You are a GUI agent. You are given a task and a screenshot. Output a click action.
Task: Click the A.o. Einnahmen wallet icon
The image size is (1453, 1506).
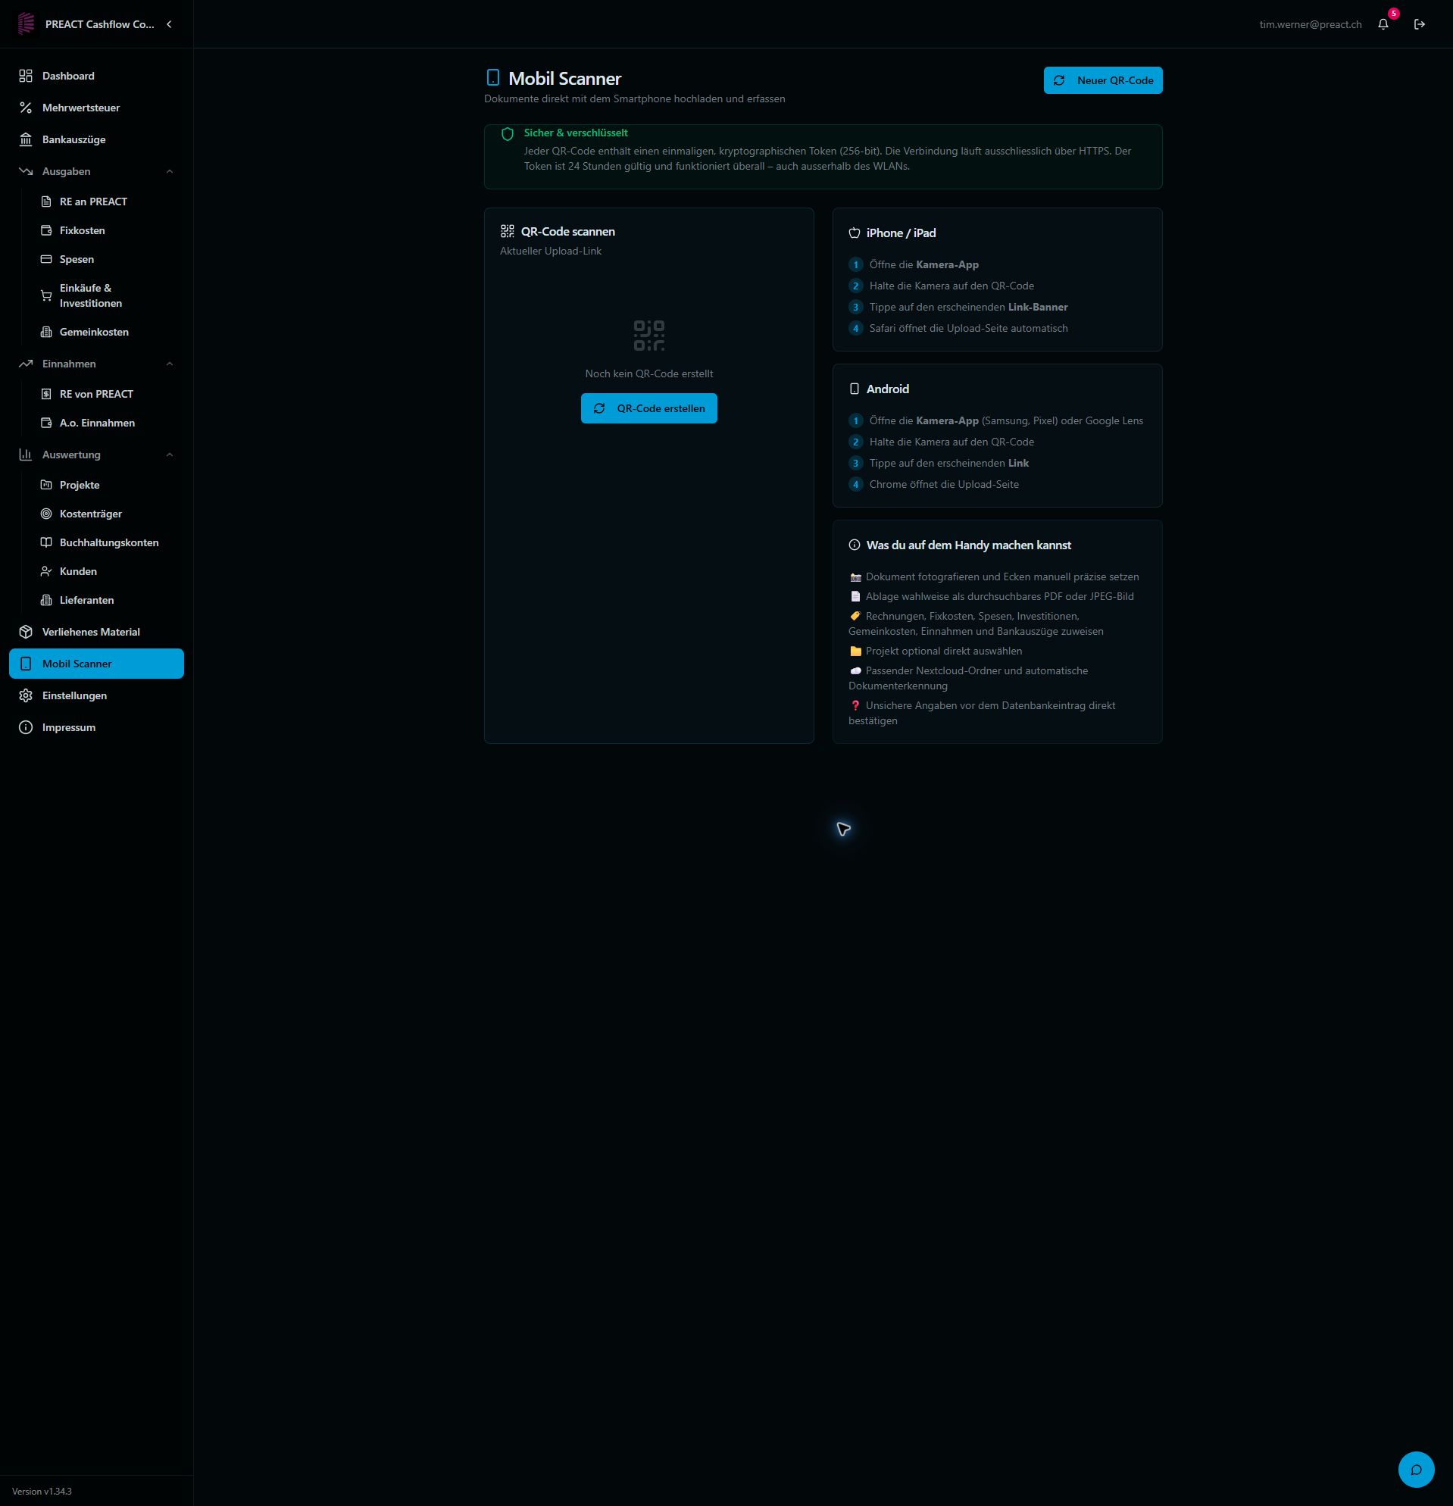[x=46, y=423]
